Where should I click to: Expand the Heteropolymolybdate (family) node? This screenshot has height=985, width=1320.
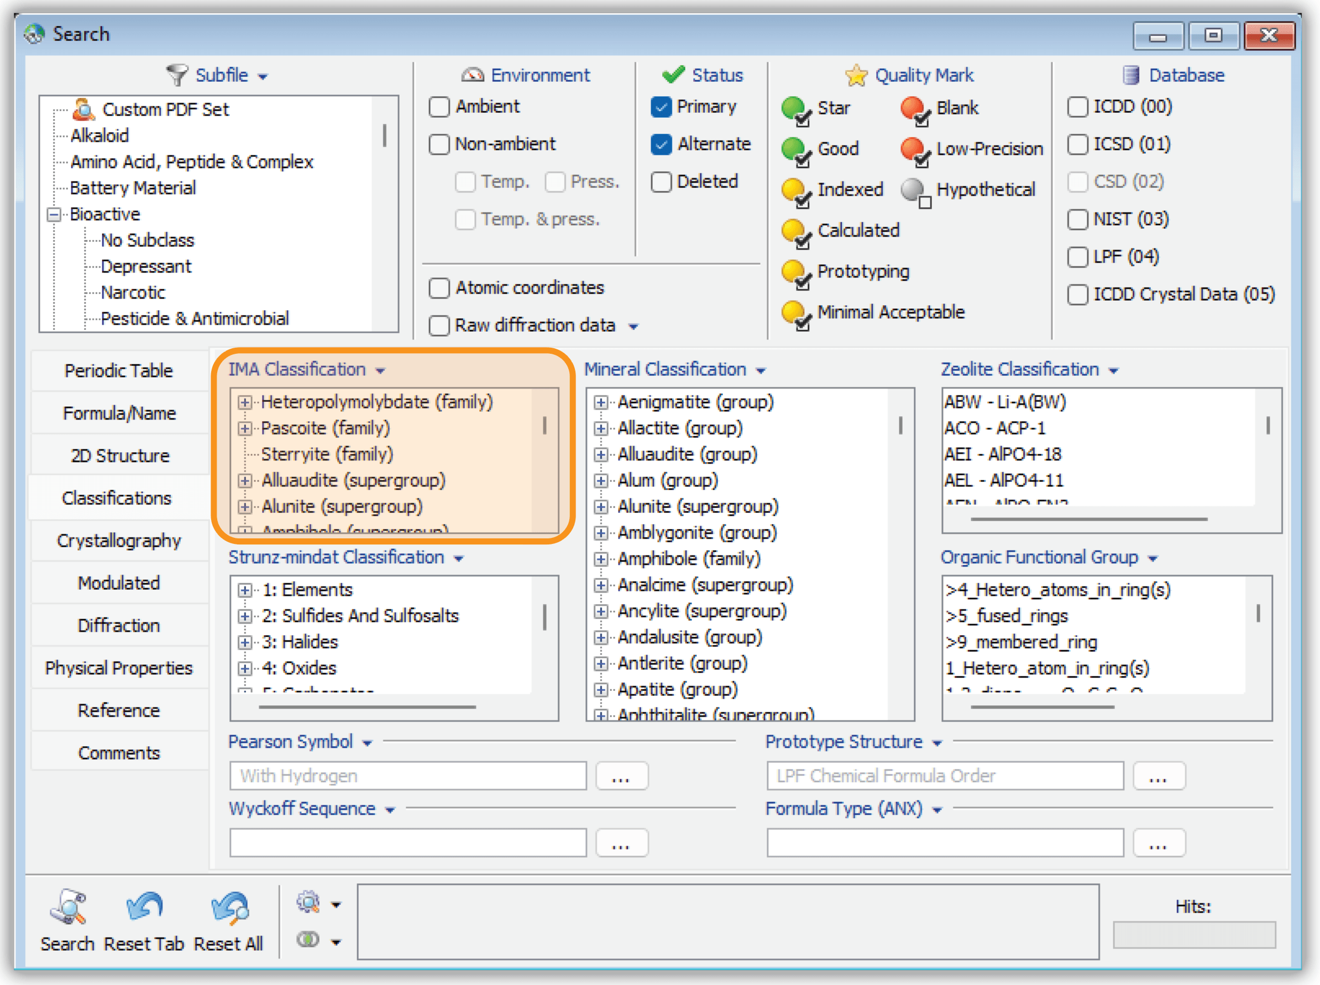pyautogui.click(x=244, y=402)
